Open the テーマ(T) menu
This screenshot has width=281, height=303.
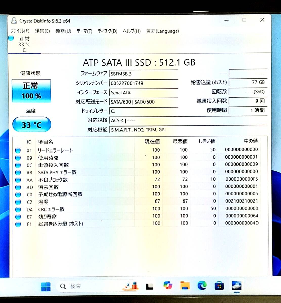(84, 31)
